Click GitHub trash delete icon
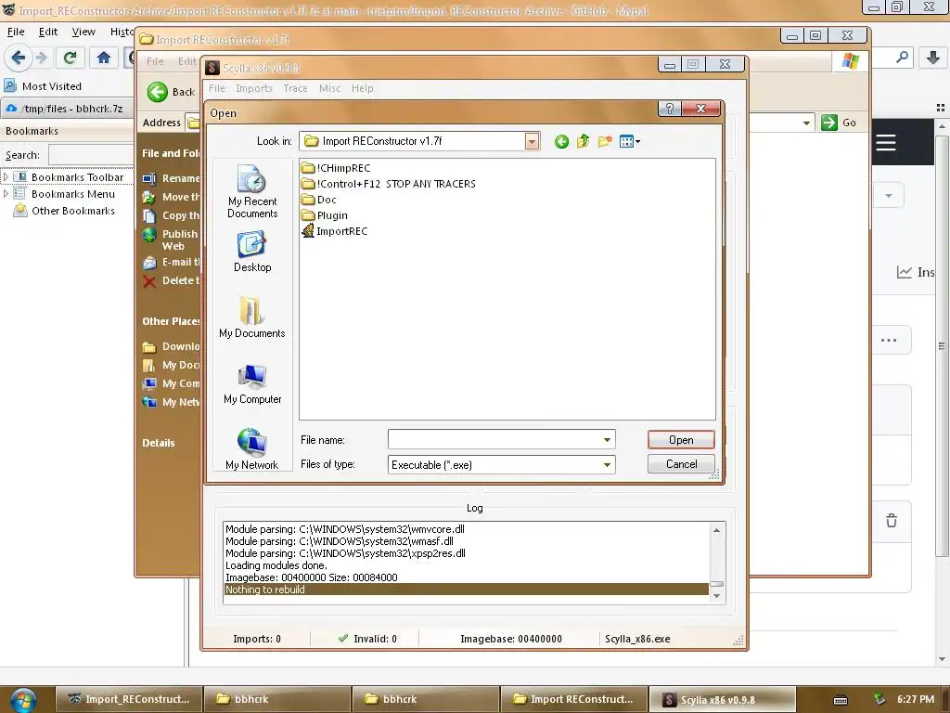Screen dimensions: 950x713 (x=892, y=520)
